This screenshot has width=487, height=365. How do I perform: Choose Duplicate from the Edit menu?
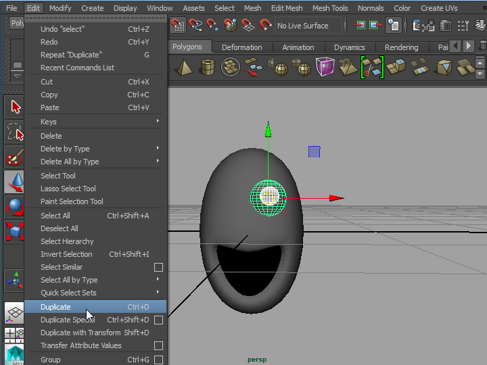55,307
